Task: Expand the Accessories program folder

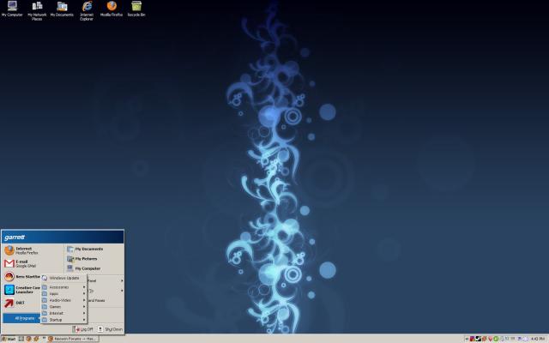Action: click(63, 287)
